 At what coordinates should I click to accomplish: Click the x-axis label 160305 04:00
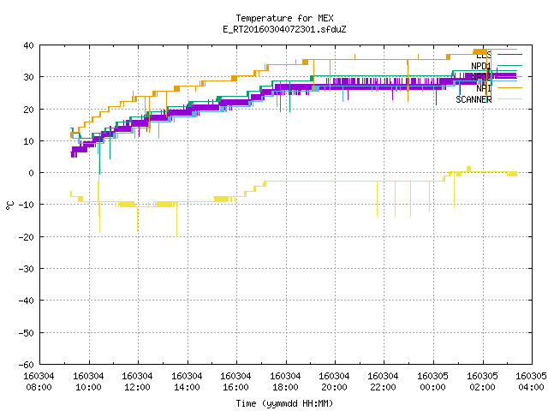(531, 382)
